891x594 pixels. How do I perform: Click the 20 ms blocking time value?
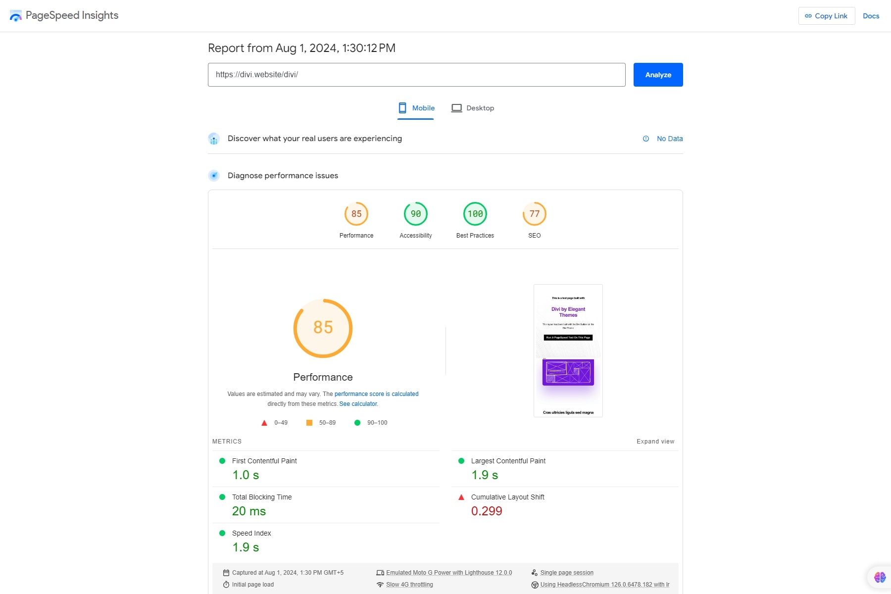tap(249, 511)
